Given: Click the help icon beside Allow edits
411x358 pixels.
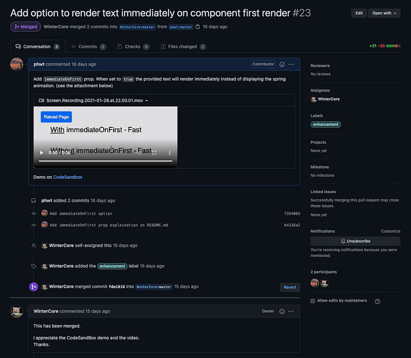Looking at the screenshot, I should click(378, 302).
